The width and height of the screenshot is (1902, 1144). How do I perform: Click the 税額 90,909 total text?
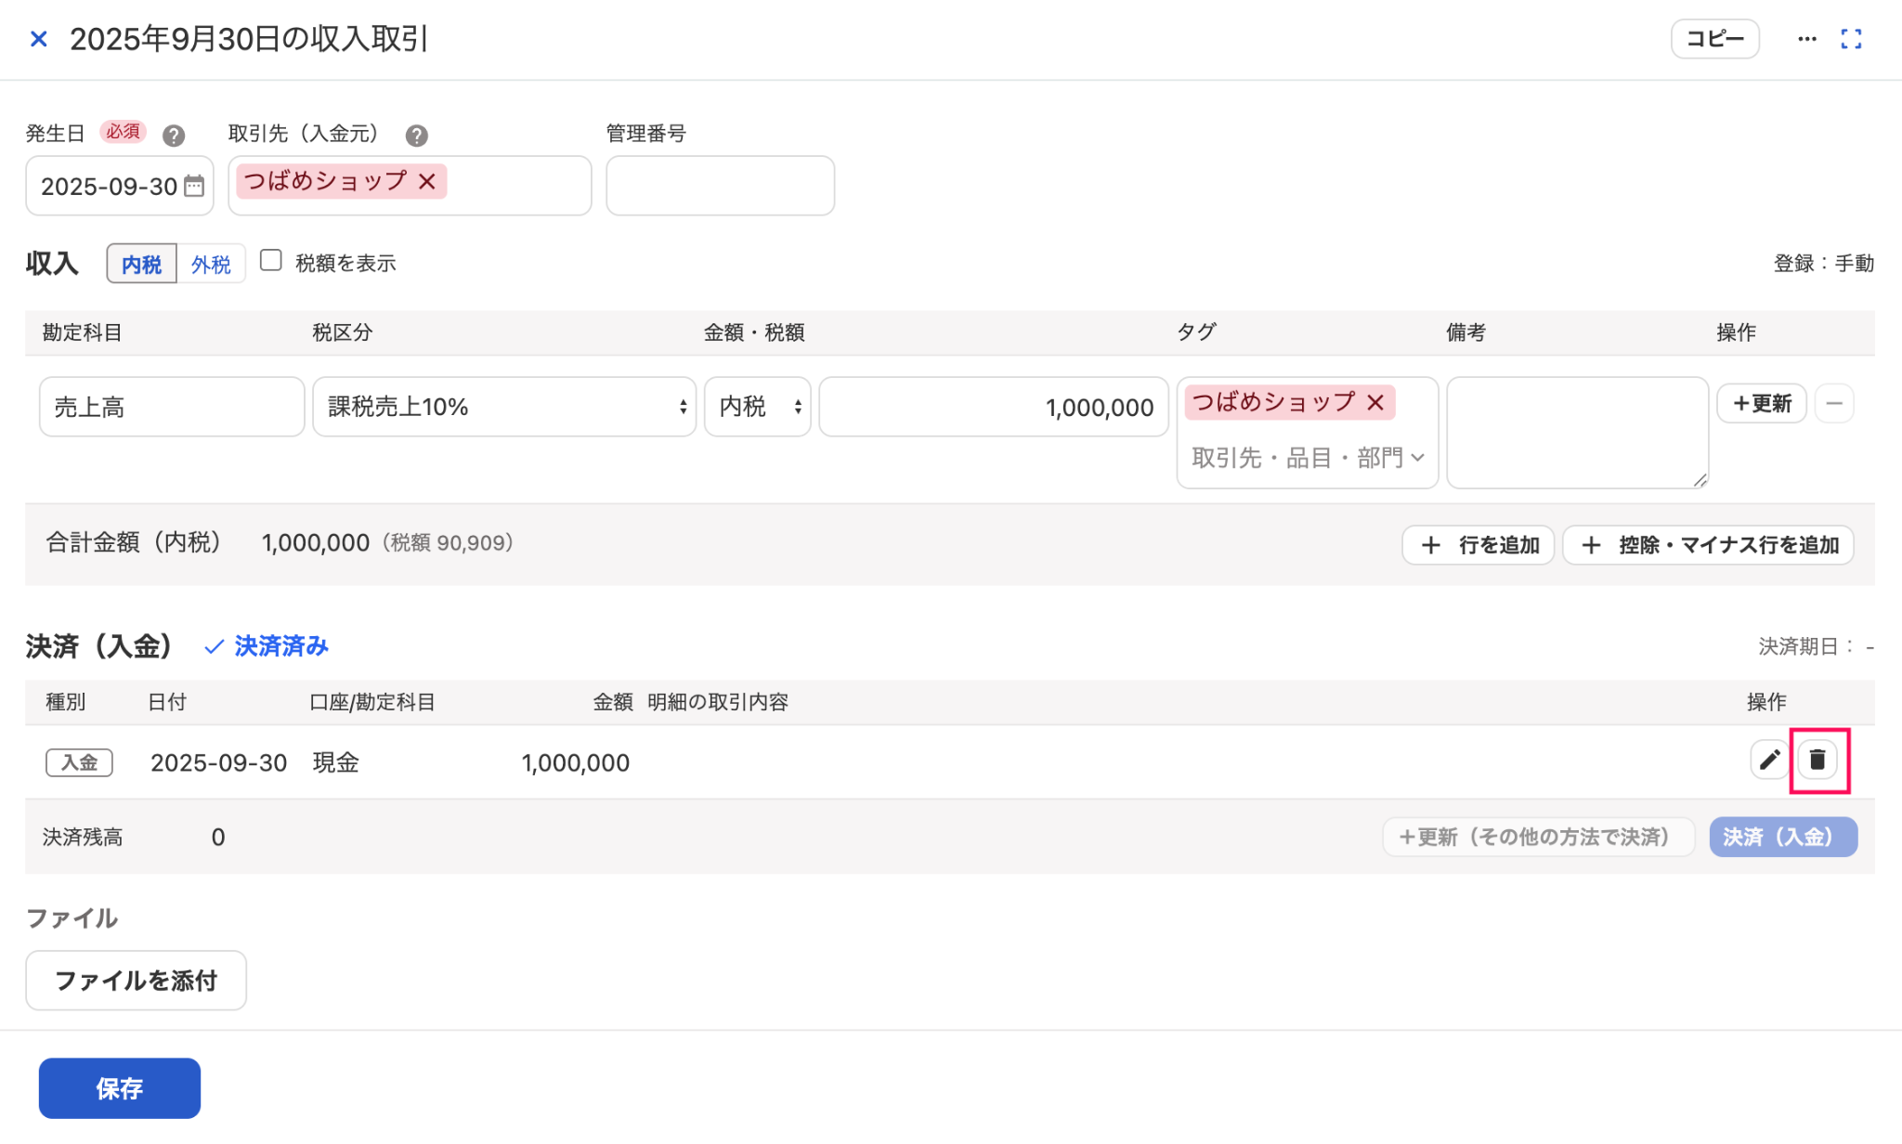point(448,542)
